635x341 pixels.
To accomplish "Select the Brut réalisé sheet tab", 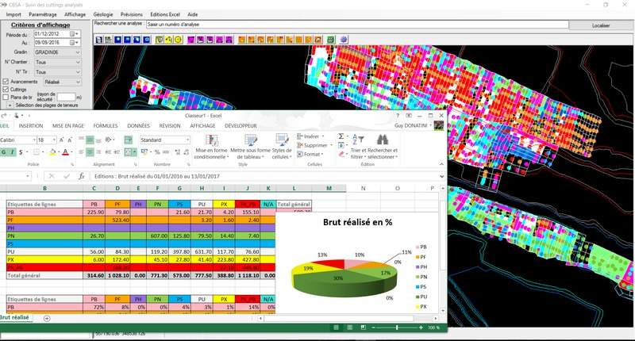I will click(x=14, y=318).
